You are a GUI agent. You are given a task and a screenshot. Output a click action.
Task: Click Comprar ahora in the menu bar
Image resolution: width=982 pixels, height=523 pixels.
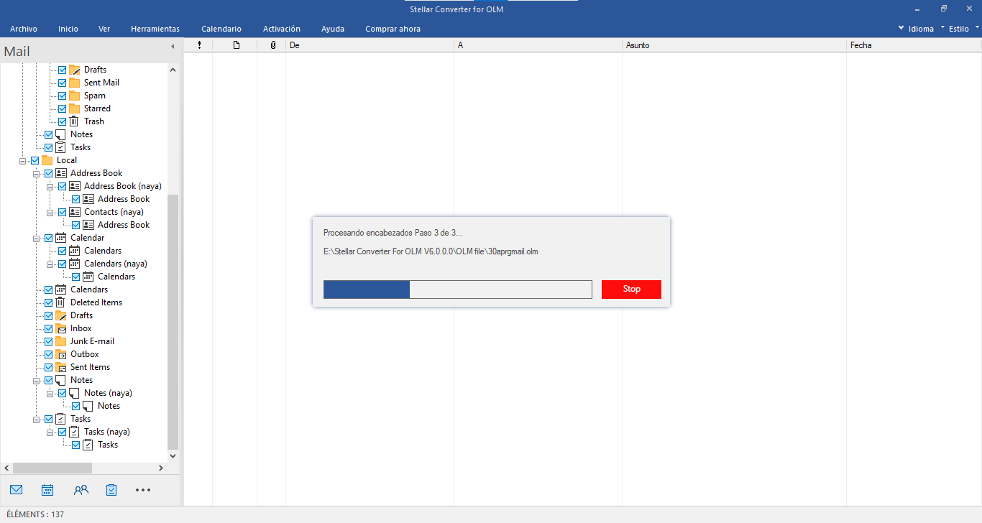tap(393, 29)
